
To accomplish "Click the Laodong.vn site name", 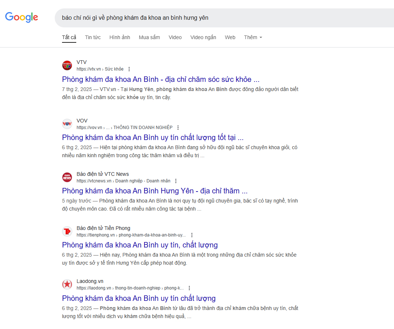I will pyautogui.click(x=90, y=281).
